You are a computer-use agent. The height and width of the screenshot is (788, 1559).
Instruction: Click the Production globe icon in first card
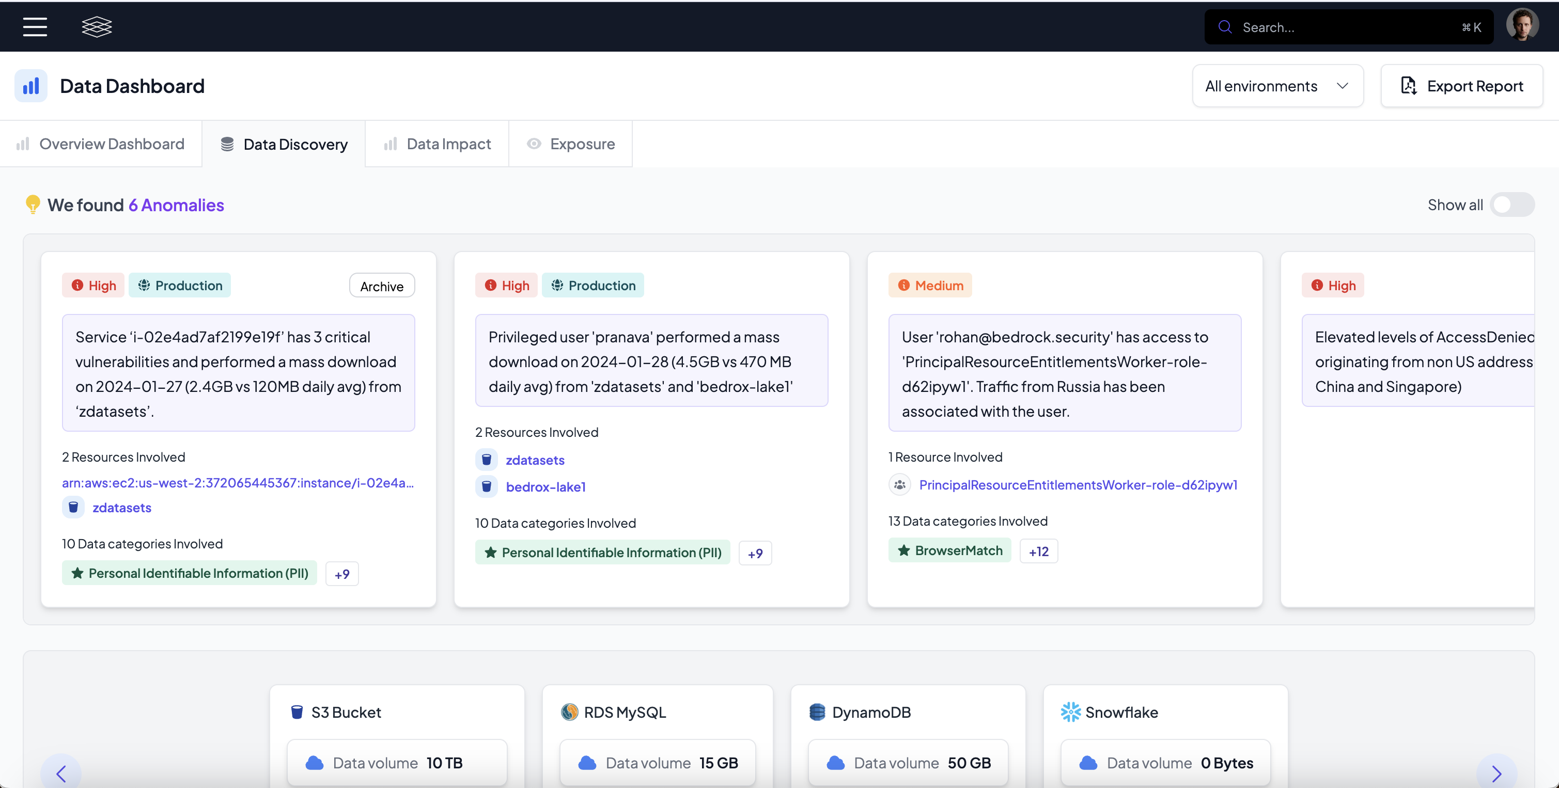144,285
